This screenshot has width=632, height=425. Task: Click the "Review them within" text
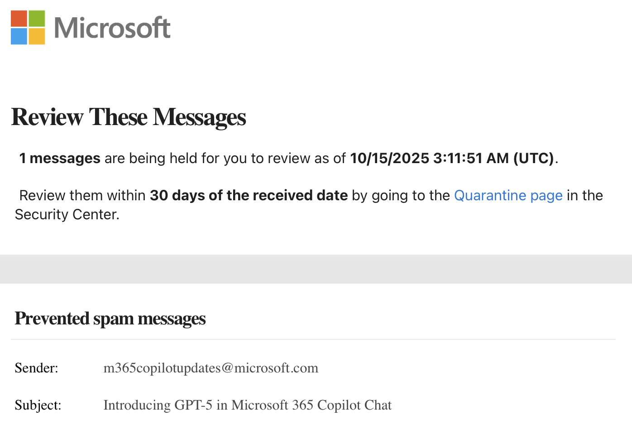[x=82, y=195]
